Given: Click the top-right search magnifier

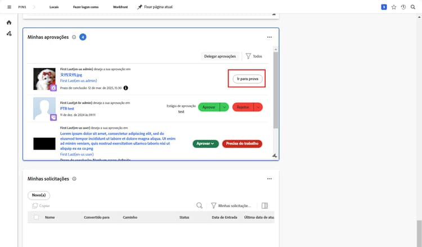Looking at the screenshot, I should (x=413, y=7).
